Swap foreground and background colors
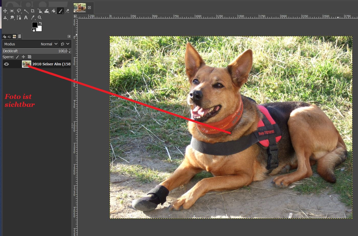Image resolution: width=358 pixels, height=236 pixels. point(40,23)
